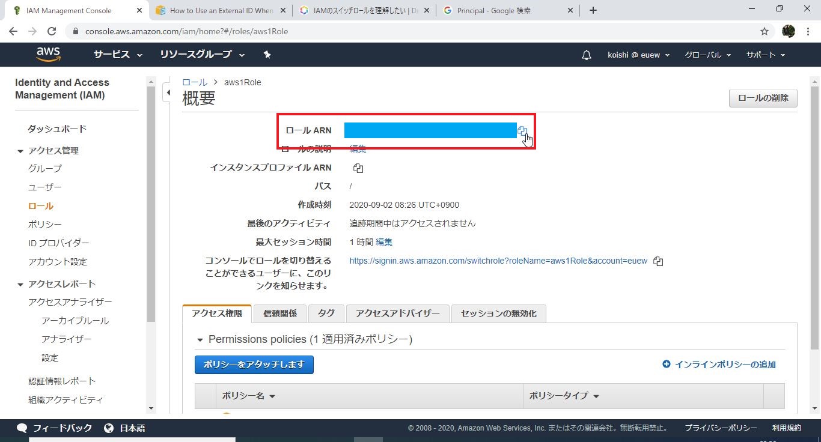821x442 pixels.
Task: Open ユーザー in the sidebar
Action: click(x=45, y=187)
